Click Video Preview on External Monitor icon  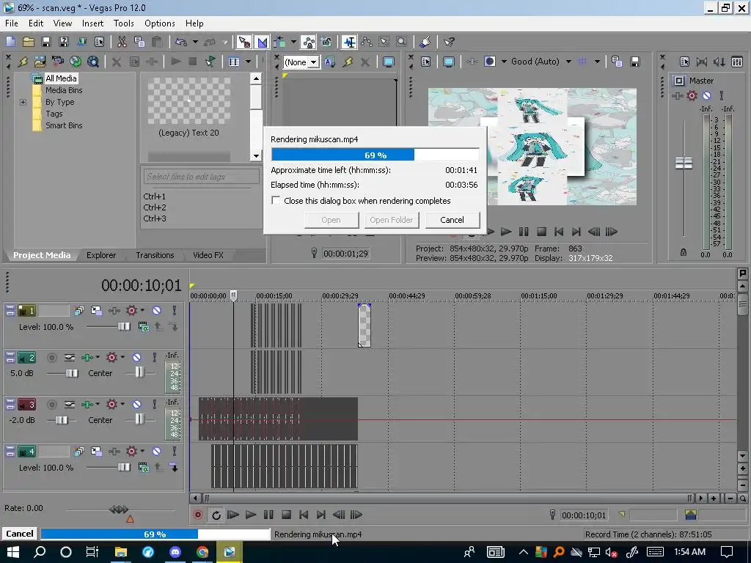(x=448, y=62)
